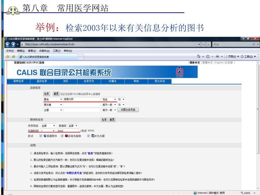Image resolution: width=260 pixels, height=195 pixels.
Task: Open the 数据库 全部 dropdown
Action: point(73,126)
